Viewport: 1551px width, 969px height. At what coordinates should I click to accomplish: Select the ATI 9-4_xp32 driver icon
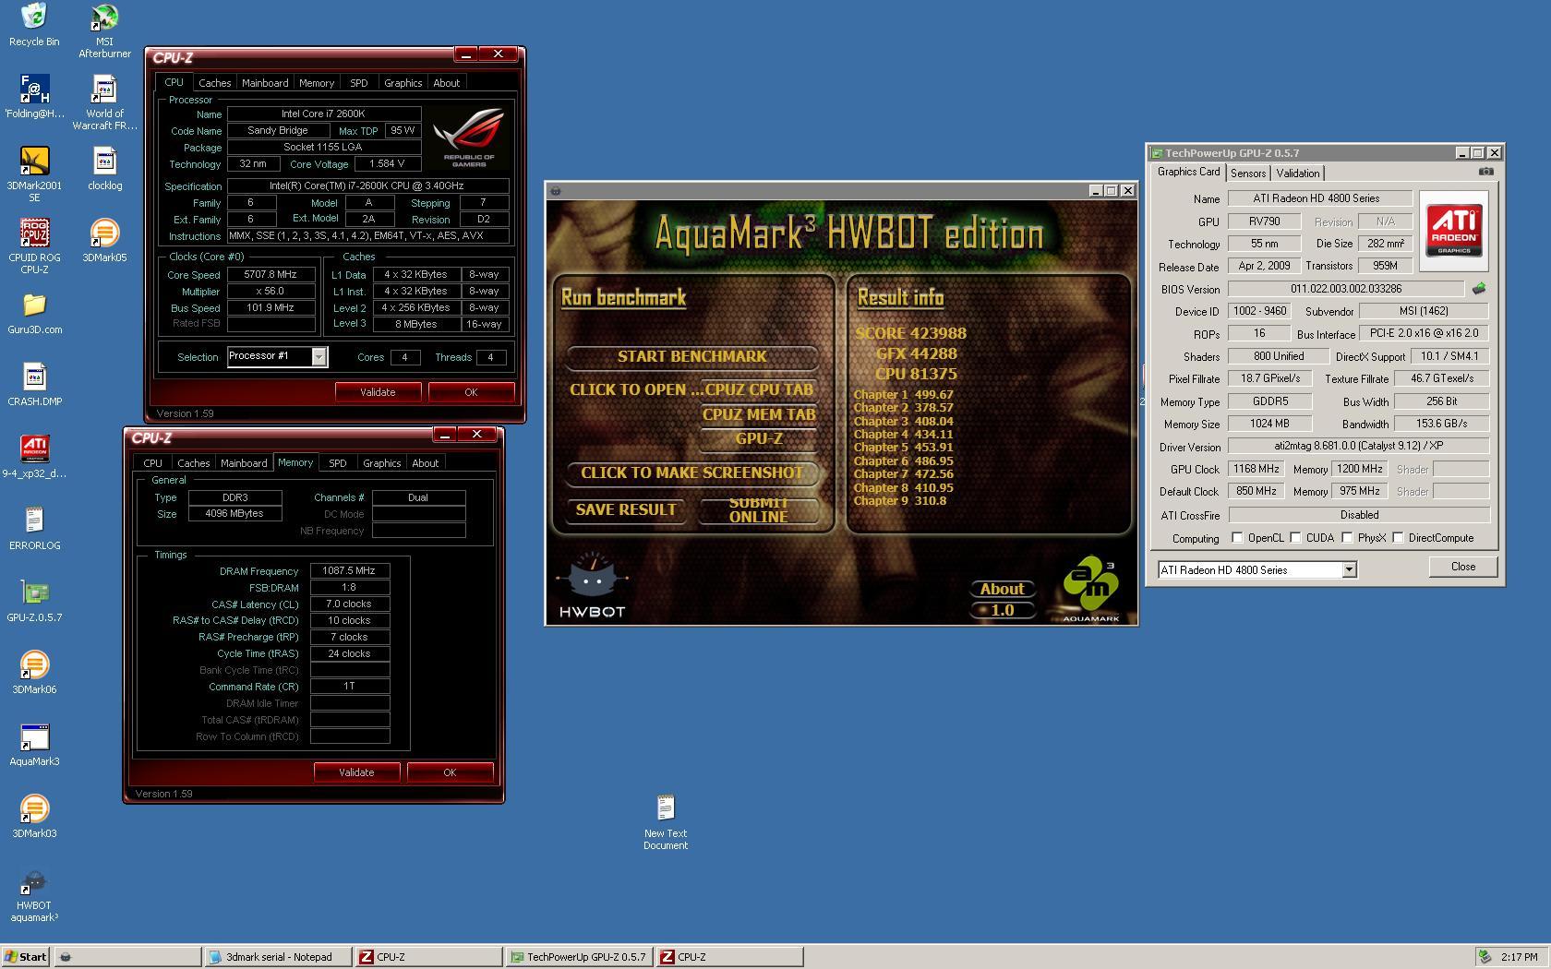[34, 457]
